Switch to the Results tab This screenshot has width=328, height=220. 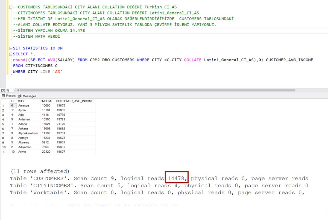(x=9, y=96)
